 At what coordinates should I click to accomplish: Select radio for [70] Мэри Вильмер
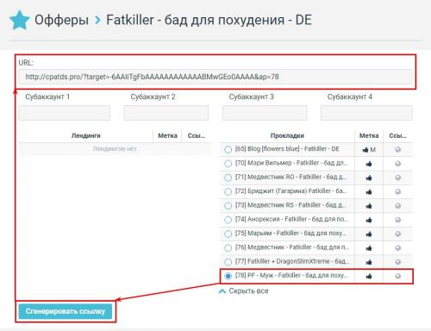[x=228, y=164]
